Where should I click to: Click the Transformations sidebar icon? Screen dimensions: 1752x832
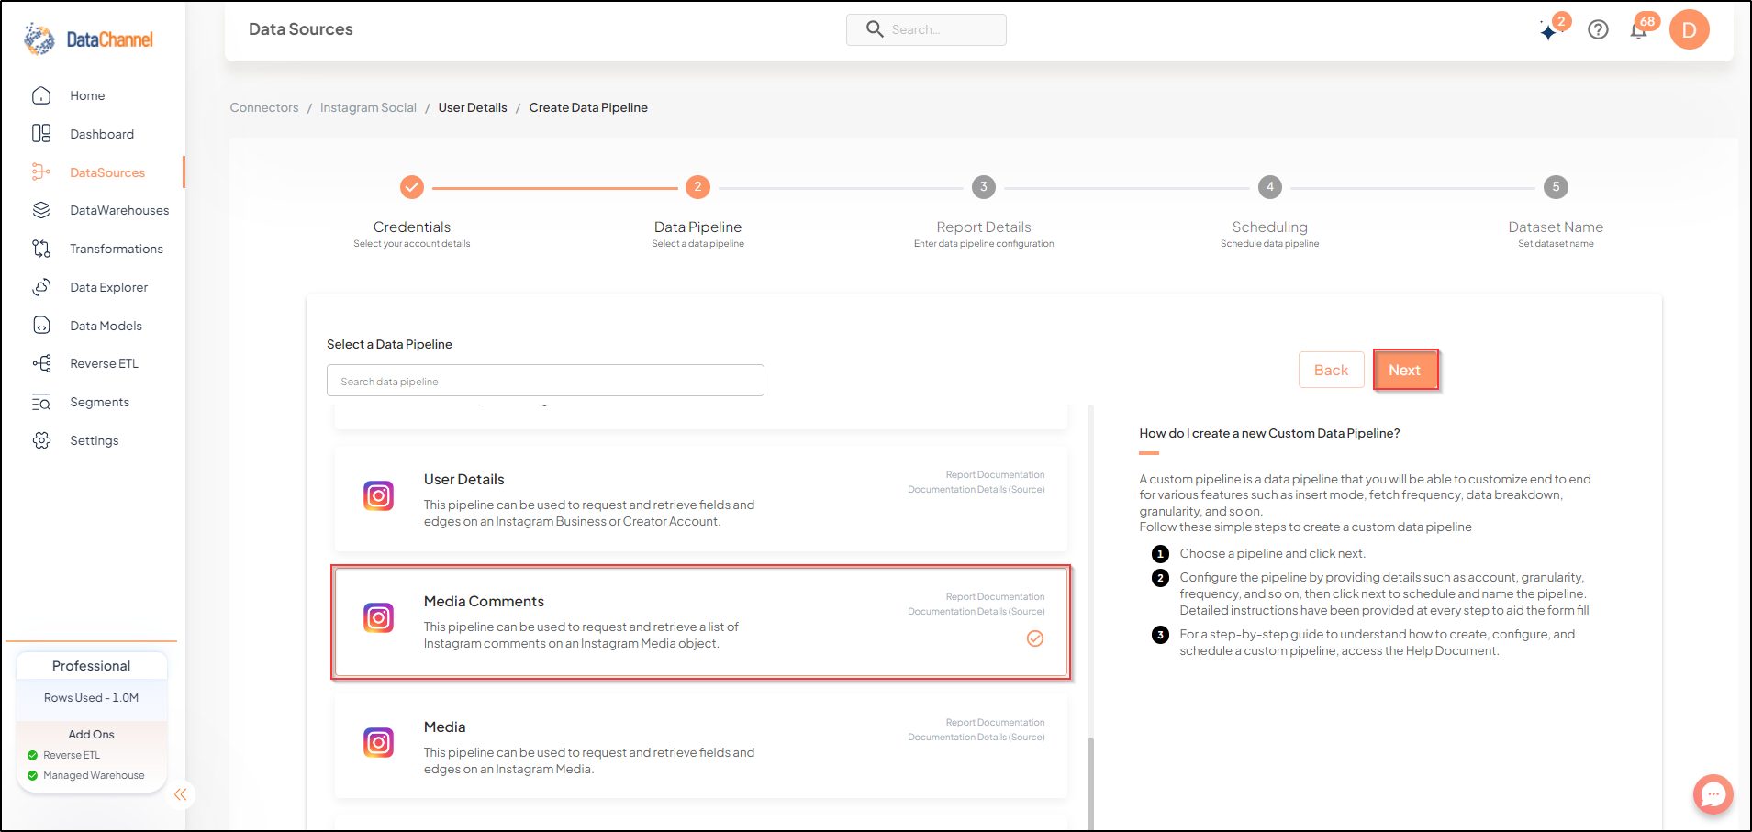41,249
